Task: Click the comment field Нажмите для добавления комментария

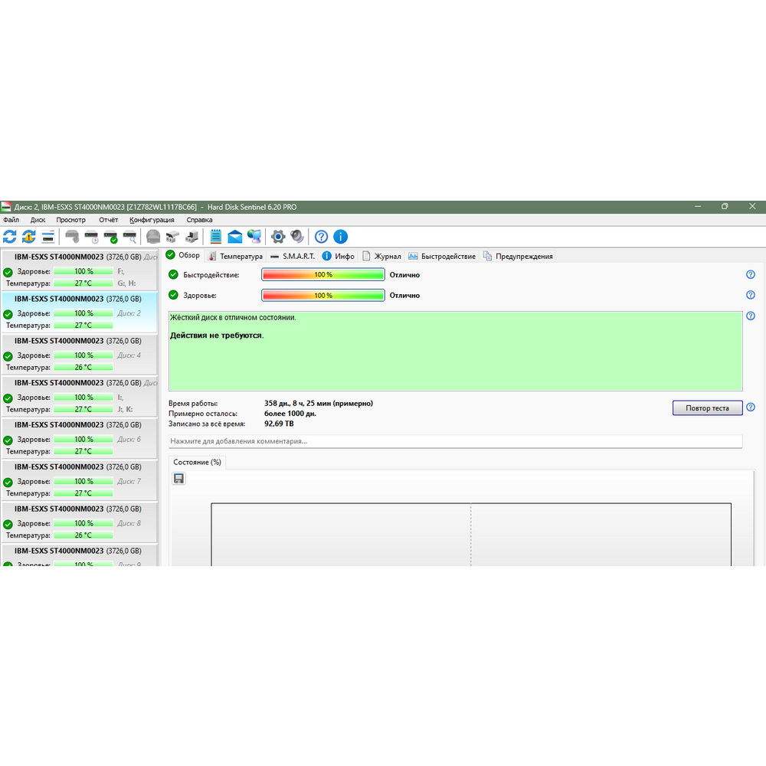Action: [x=455, y=441]
